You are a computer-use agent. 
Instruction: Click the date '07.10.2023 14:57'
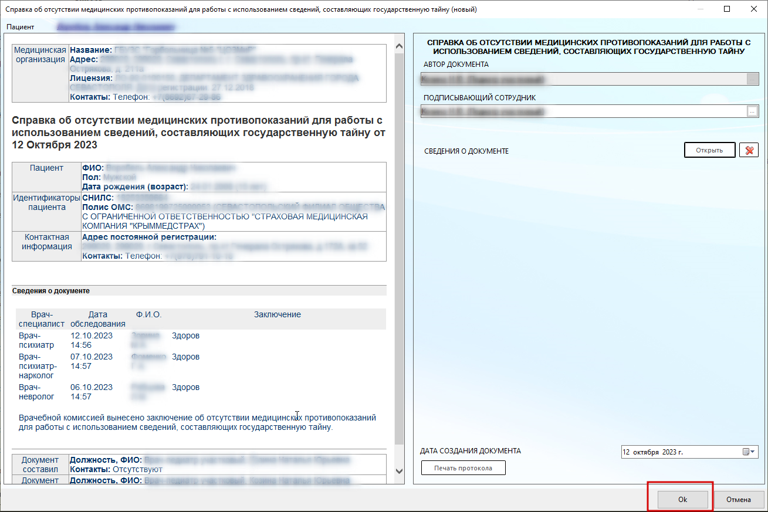[x=92, y=361]
